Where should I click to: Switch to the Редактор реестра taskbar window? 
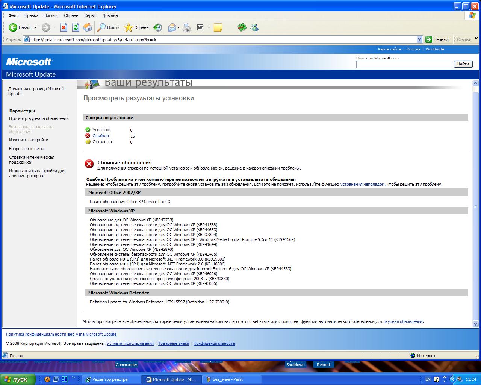[111, 379]
